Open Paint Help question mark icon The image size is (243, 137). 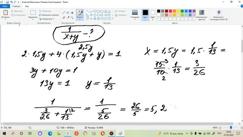(x=241, y=6)
